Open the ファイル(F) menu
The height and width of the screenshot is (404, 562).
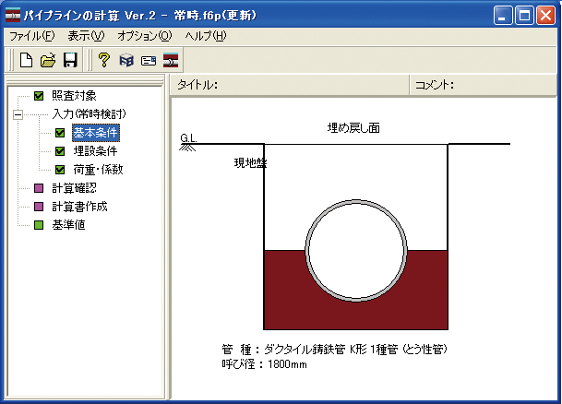32,36
